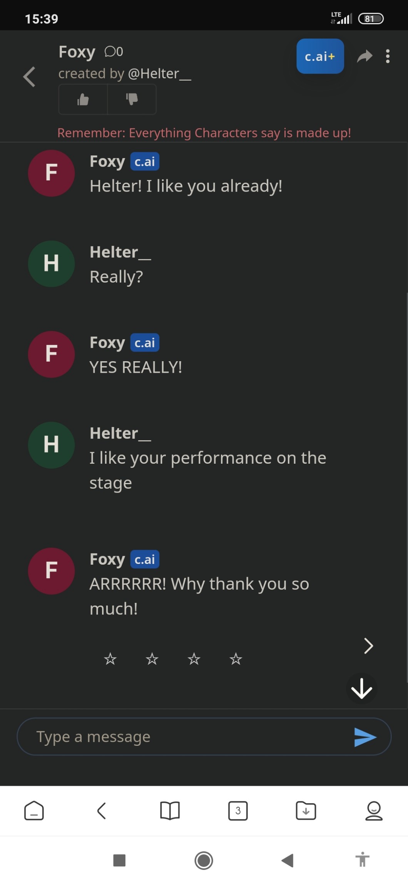This screenshot has width=408, height=885.
Task: Open the @Helter_ creator profile link
Action: [x=159, y=74]
